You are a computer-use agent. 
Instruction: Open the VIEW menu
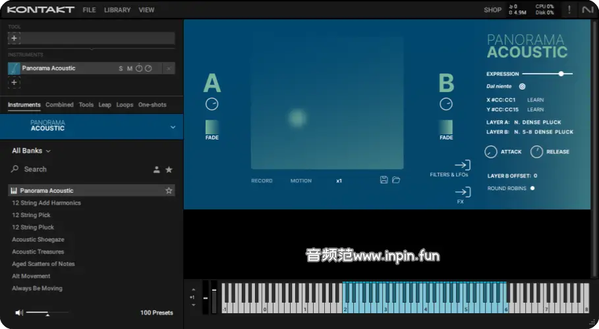[146, 10]
